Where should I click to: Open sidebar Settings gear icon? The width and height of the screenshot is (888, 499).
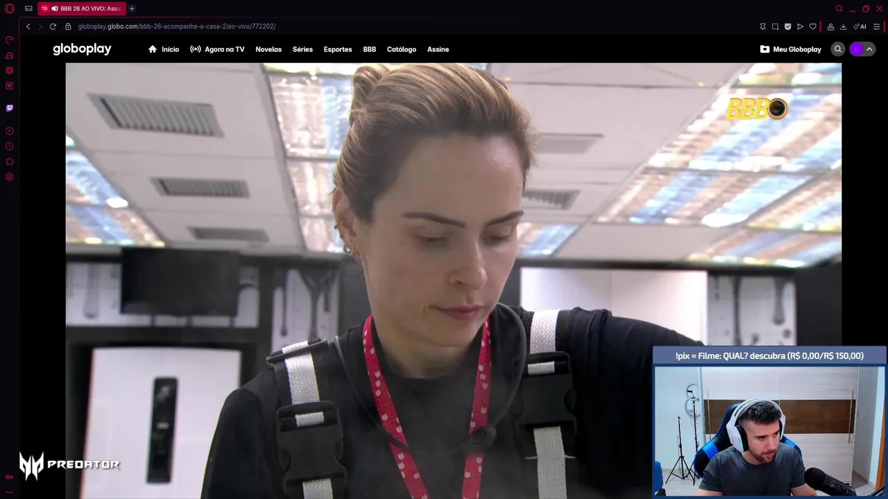pyautogui.click(x=10, y=177)
